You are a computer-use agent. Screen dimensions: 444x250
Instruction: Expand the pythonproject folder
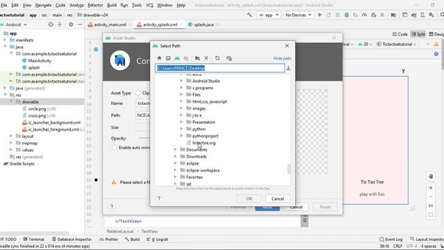pos(181,136)
